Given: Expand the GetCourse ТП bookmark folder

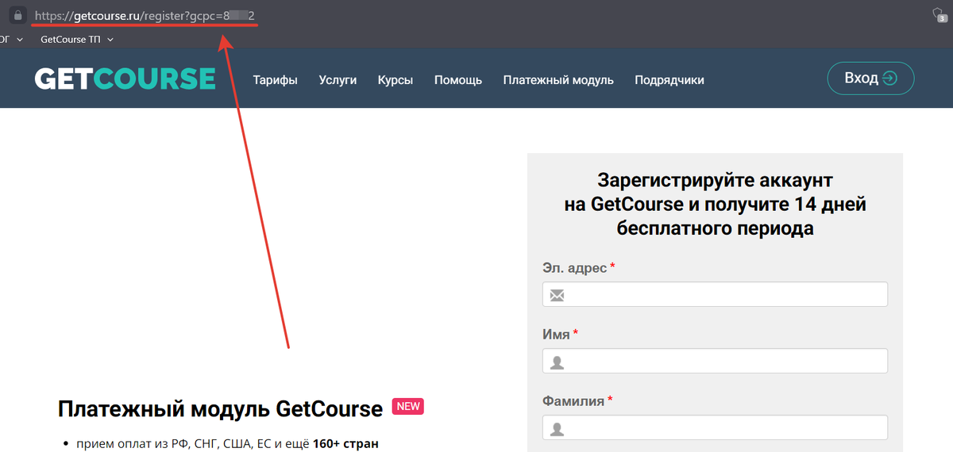Looking at the screenshot, I should click(x=77, y=39).
